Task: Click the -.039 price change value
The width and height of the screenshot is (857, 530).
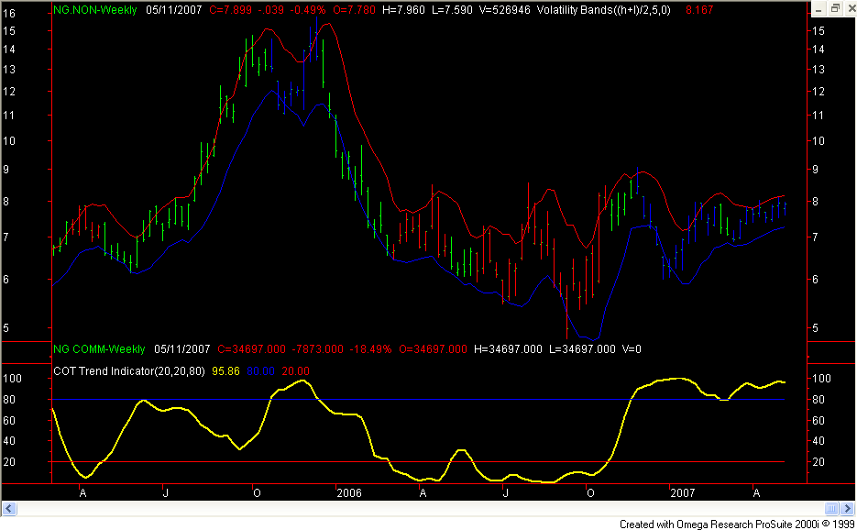Action: coord(269,10)
